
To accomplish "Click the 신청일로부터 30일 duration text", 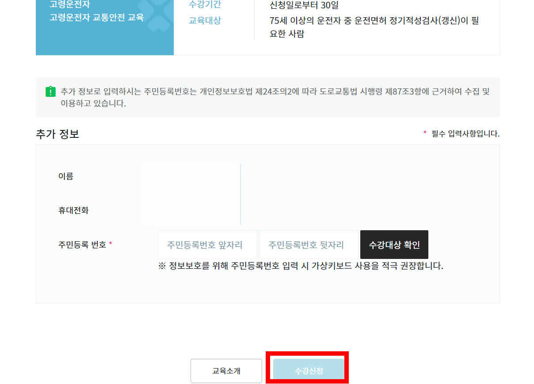I will point(305,5).
